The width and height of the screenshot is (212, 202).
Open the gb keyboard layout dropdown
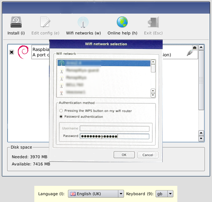(x=164, y=194)
